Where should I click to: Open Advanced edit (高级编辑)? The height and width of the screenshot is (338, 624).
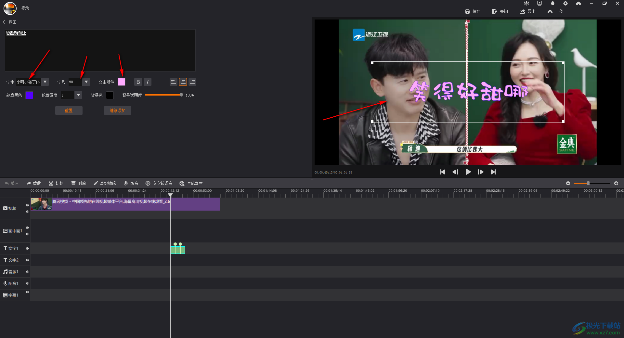click(x=105, y=183)
